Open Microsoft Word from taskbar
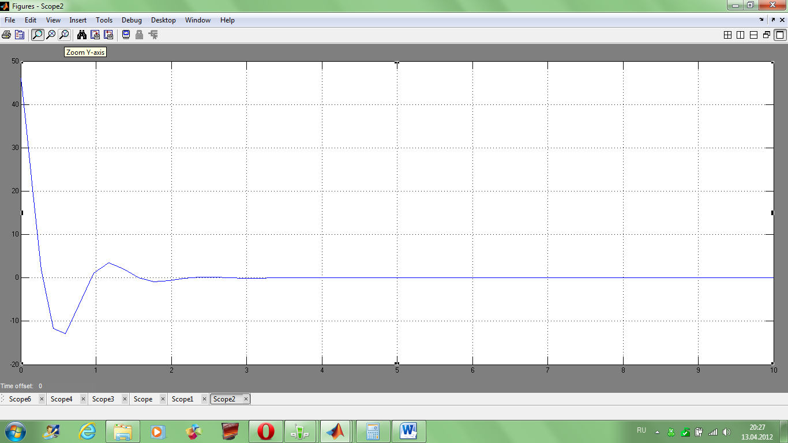The image size is (788, 443). tap(408, 431)
